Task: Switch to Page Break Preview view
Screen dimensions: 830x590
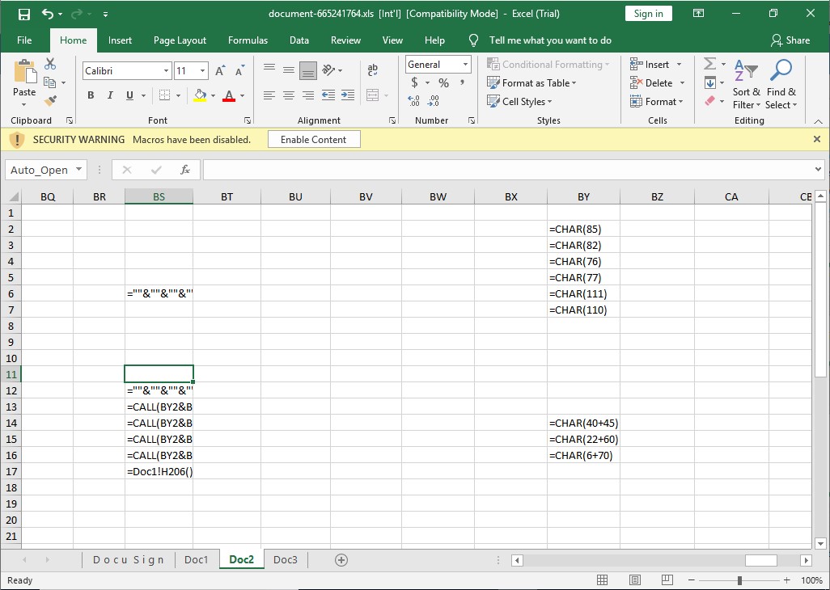Action: [666, 580]
